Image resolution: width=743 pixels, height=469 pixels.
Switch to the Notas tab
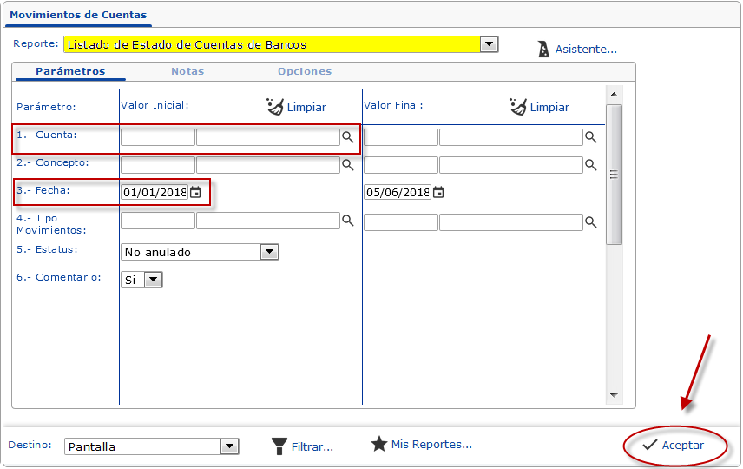(187, 71)
